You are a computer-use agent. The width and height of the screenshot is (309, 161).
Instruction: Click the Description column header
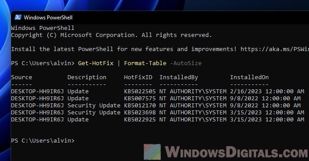pos(87,77)
